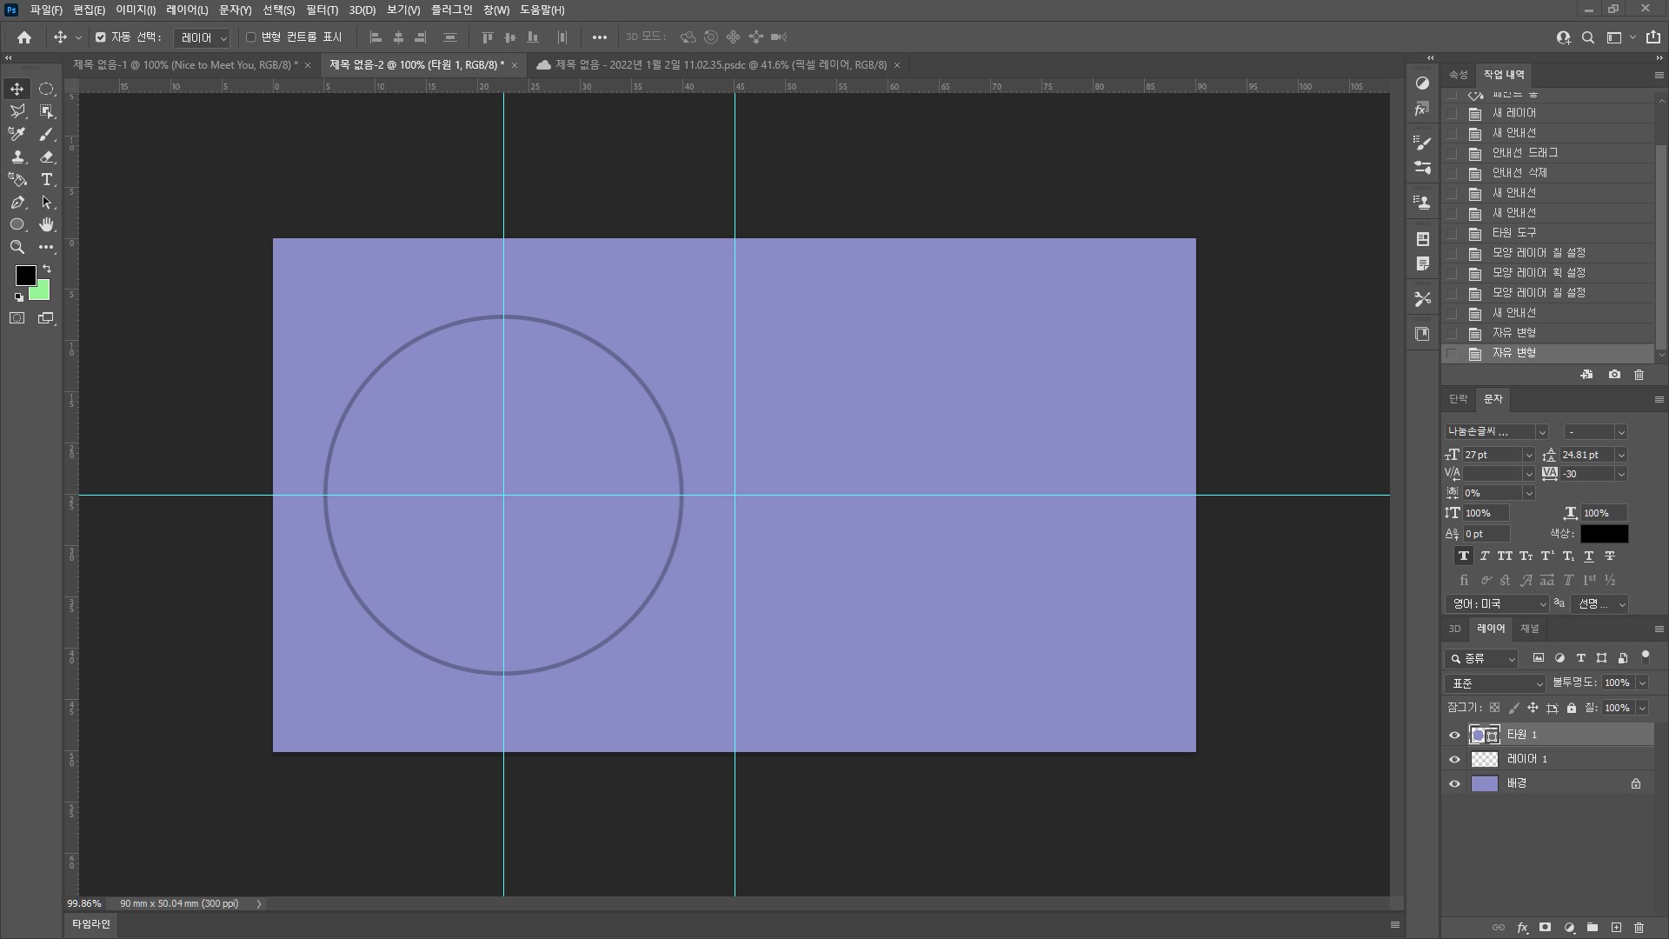The width and height of the screenshot is (1669, 939).
Task: Toggle the 자동 선택 checkbox
Action: click(x=101, y=37)
